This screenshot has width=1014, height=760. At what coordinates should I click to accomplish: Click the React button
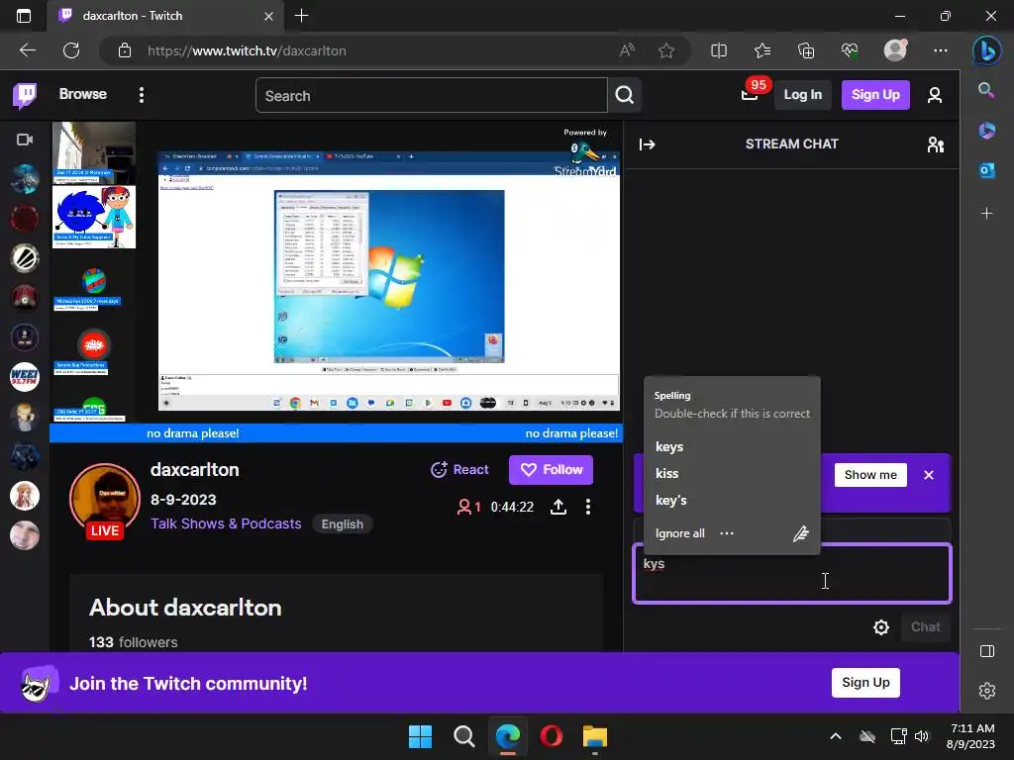[x=459, y=470]
